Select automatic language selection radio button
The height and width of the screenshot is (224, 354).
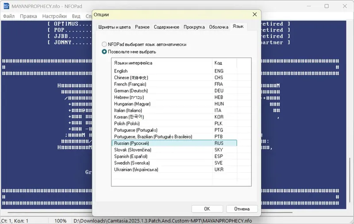(x=104, y=44)
